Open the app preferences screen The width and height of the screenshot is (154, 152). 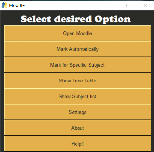click(77, 112)
